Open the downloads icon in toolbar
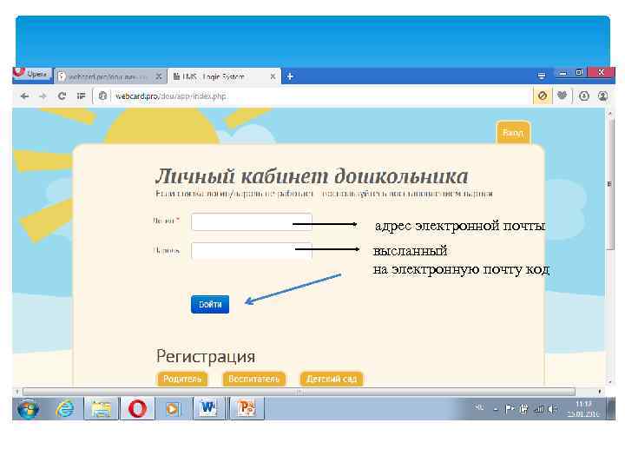This screenshot has height=469, width=625. click(x=583, y=96)
